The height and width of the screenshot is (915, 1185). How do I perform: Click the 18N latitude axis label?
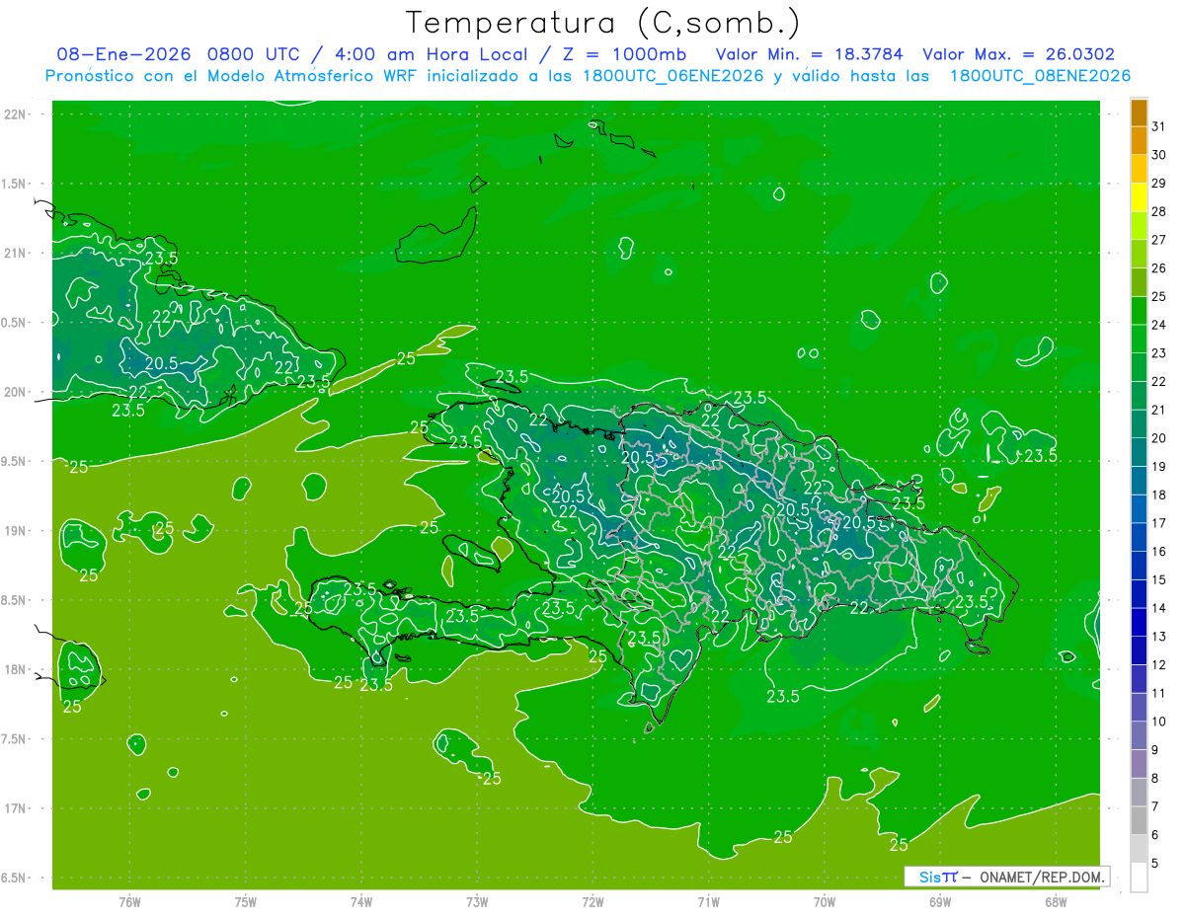[15, 669]
